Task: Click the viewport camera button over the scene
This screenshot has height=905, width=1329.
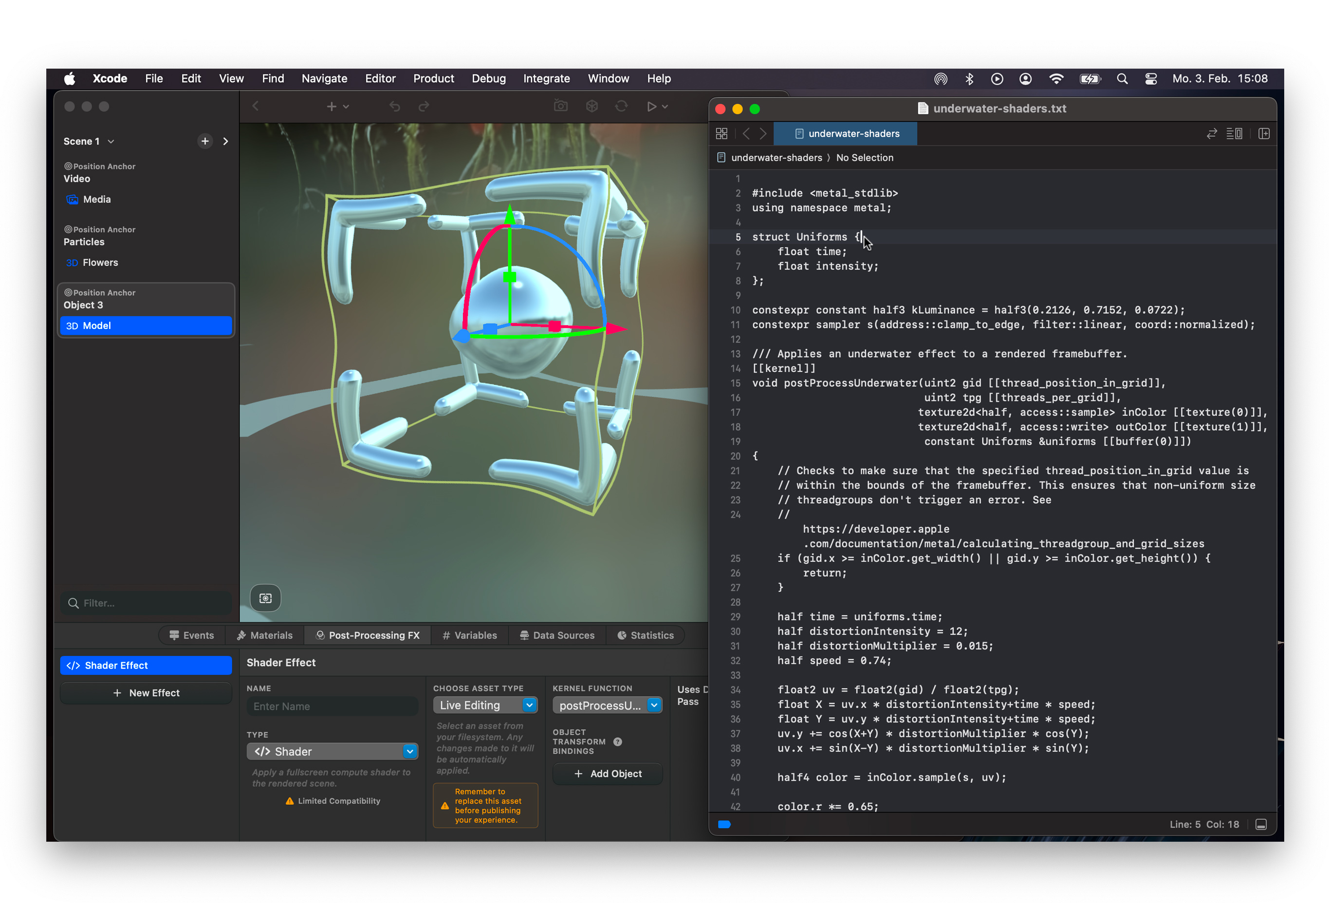Action: click(x=265, y=598)
